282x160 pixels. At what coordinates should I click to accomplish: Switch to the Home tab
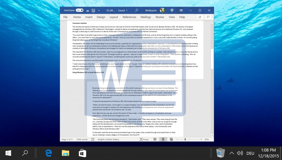[77, 17]
